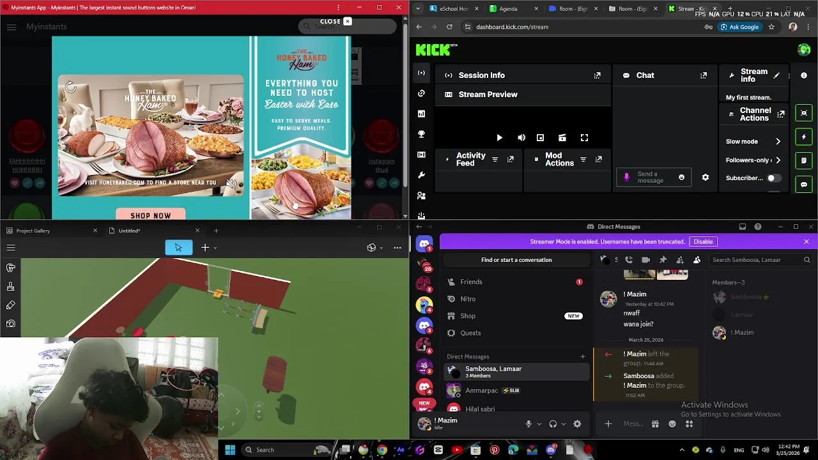Click Find or start a conversation

tap(516, 260)
